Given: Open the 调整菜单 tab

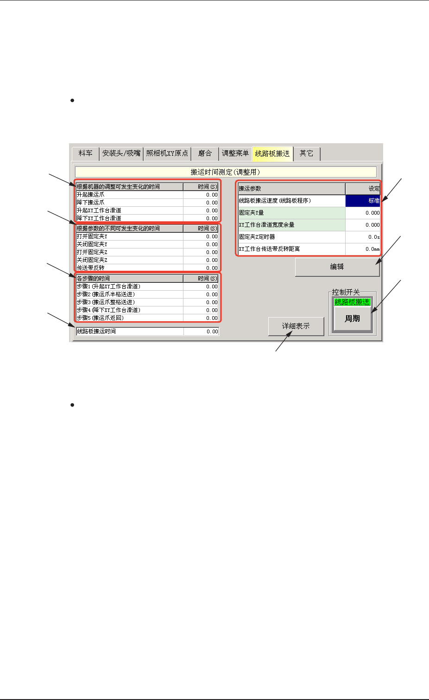Looking at the screenshot, I should (x=235, y=153).
